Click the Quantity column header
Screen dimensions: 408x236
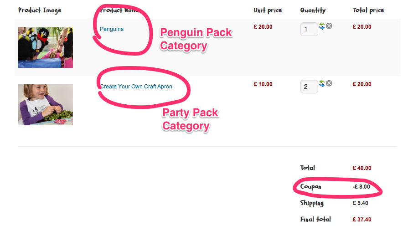pyautogui.click(x=313, y=10)
